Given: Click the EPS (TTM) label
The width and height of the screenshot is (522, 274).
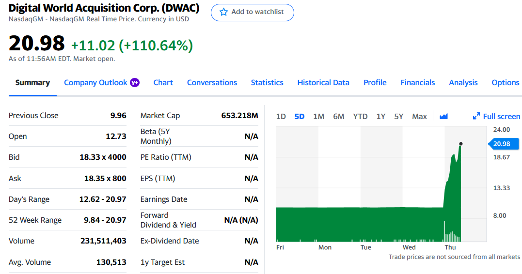Looking at the screenshot, I should [158, 178].
